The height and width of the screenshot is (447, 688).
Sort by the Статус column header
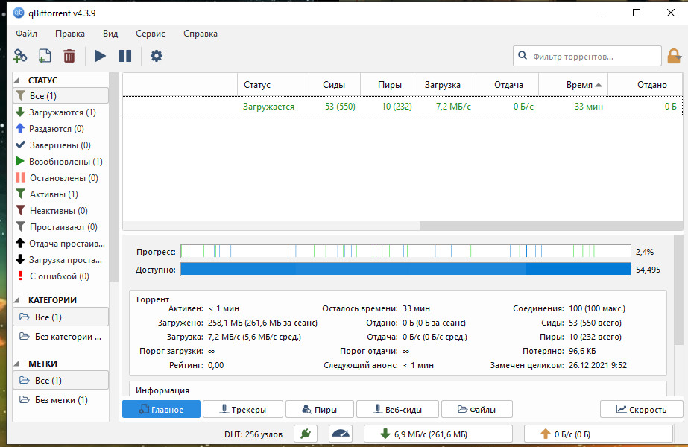click(x=271, y=85)
